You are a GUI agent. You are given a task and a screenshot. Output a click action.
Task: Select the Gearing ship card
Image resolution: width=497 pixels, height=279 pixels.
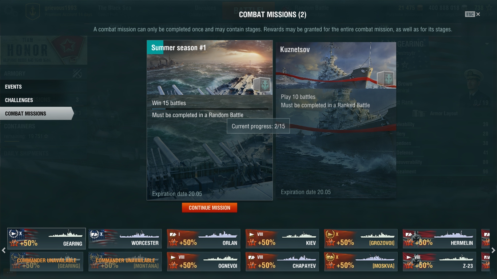point(47,239)
